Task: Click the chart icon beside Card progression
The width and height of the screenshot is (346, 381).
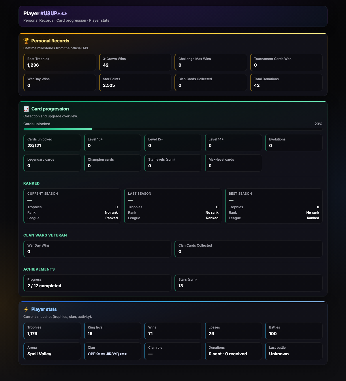Action: coord(26,109)
